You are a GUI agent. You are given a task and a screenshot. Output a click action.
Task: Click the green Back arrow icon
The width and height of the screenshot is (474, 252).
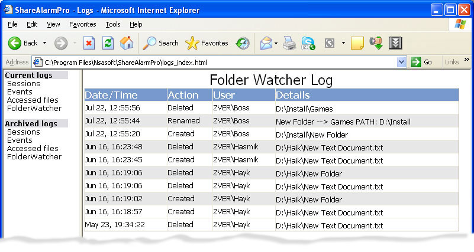15,43
